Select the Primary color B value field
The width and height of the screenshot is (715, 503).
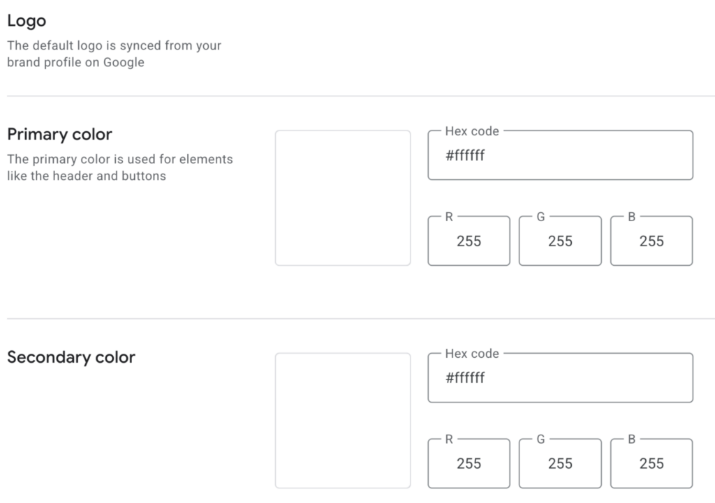coord(651,241)
